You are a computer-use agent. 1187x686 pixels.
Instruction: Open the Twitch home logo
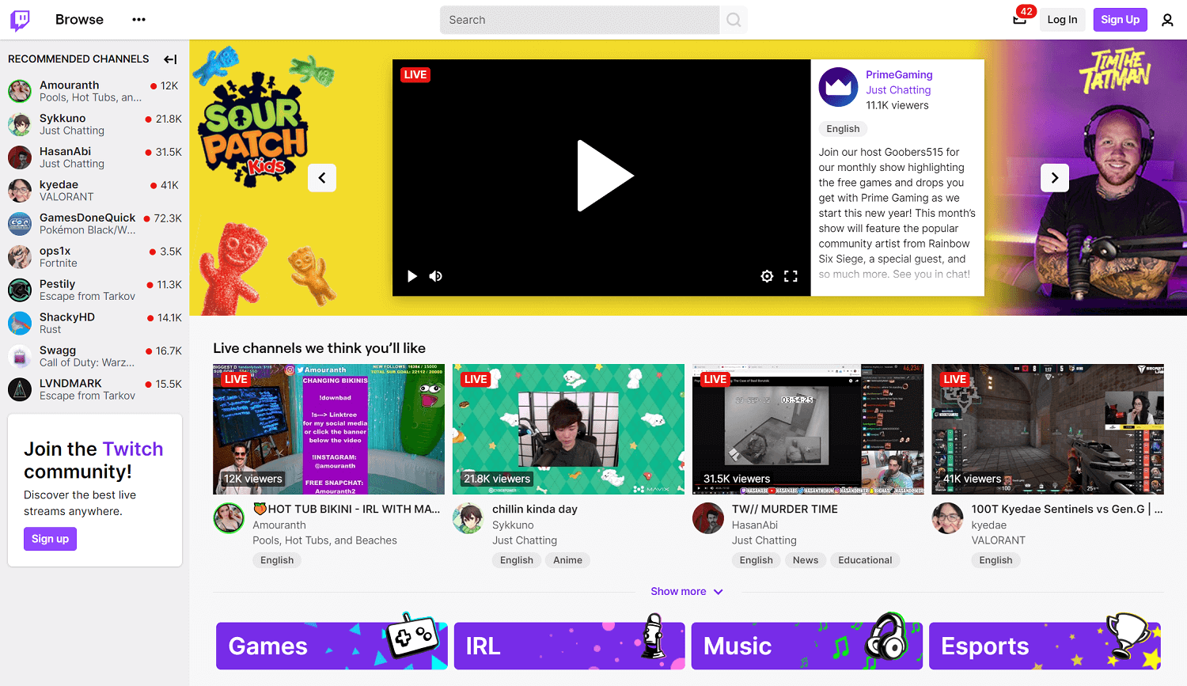(x=20, y=20)
